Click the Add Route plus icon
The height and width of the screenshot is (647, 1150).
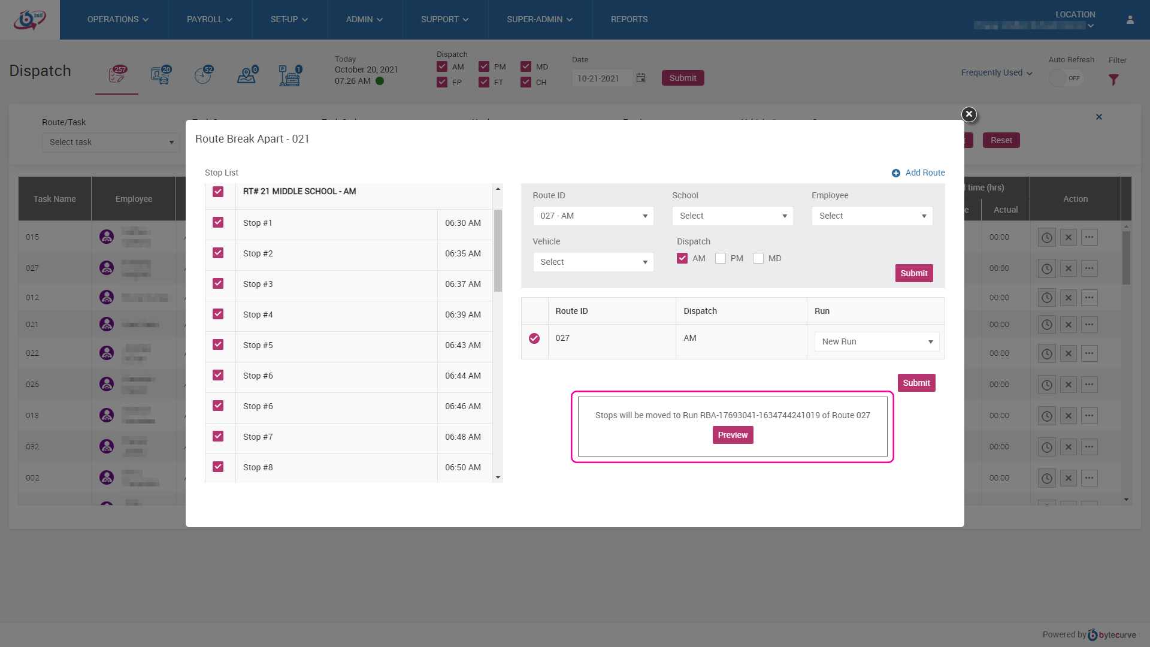[896, 173]
